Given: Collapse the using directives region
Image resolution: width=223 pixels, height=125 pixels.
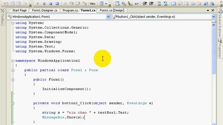Looking at the screenshot, I should [13, 23].
